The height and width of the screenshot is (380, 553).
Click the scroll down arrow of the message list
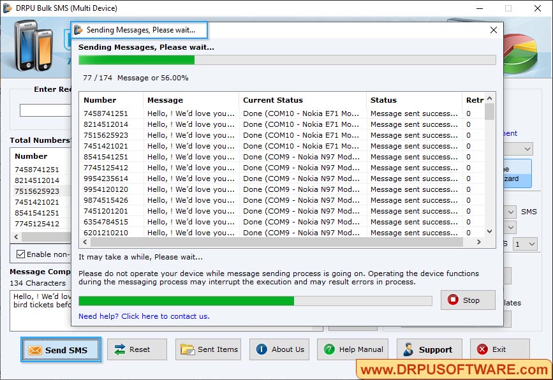(489, 231)
